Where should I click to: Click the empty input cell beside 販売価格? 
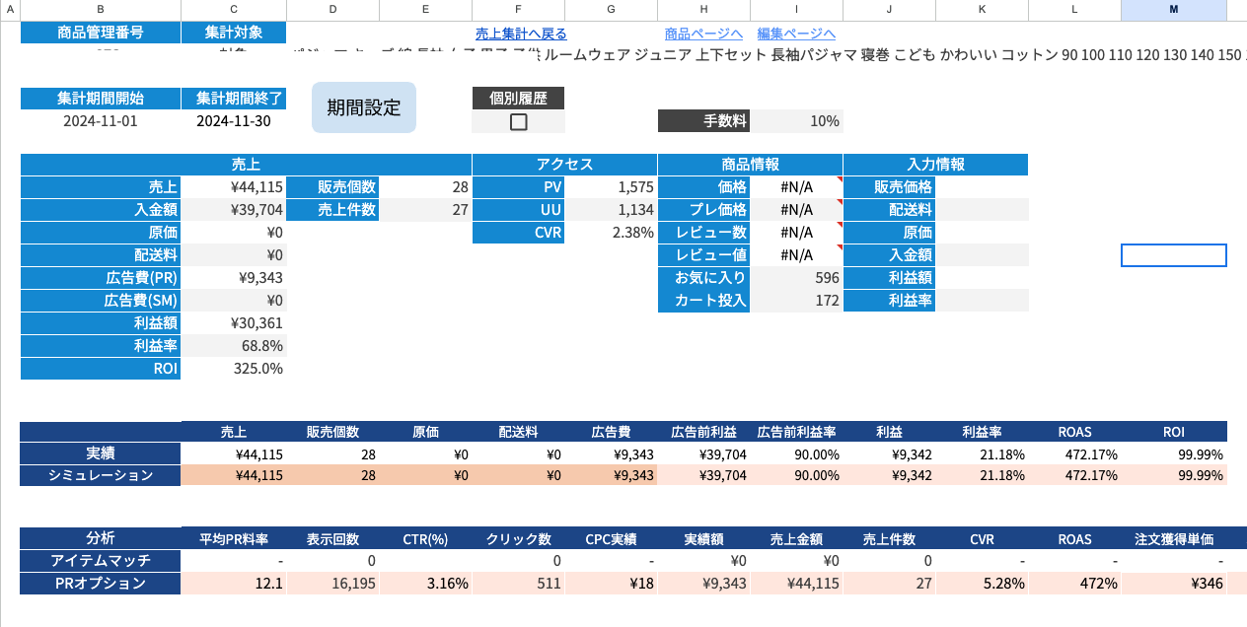tap(982, 187)
